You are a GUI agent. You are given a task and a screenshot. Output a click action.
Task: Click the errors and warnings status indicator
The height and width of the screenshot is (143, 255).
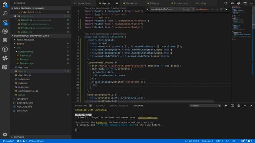(x=22, y=141)
